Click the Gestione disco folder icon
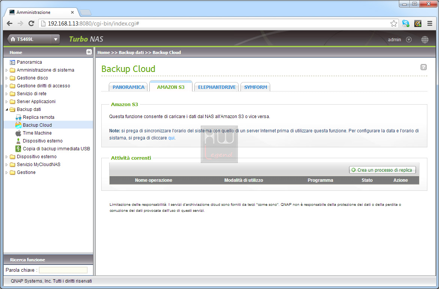The image size is (439, 289). click(x=12, y=78)
